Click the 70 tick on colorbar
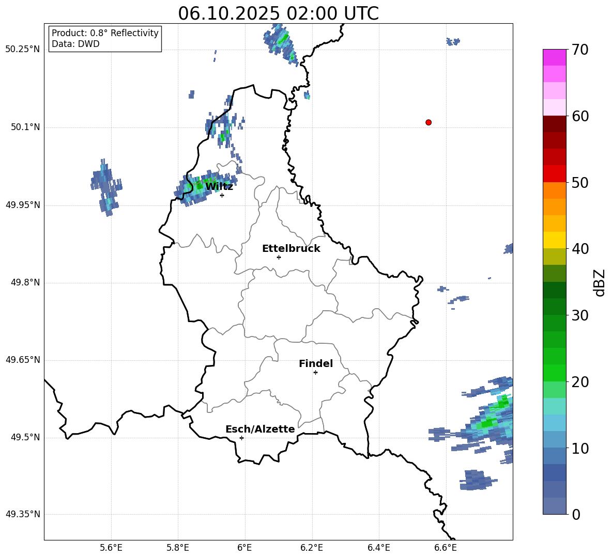Image resolution: width=612 pixels, height=558 pixels. (x=580, y=50)
